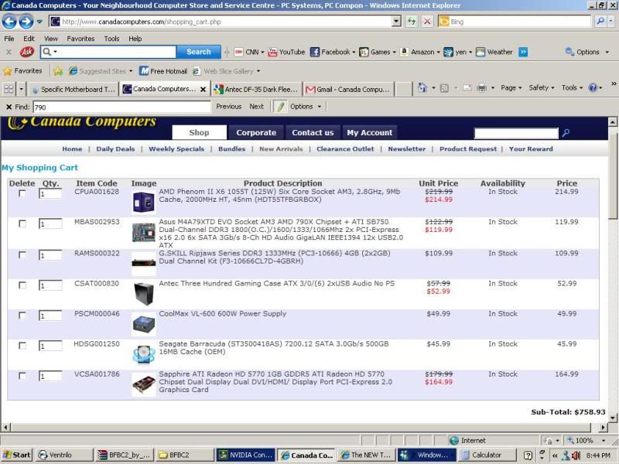The height and width of the screenshot is (464, 619).
Task: Click the zoom level 100% control
Action: point(586,440)
